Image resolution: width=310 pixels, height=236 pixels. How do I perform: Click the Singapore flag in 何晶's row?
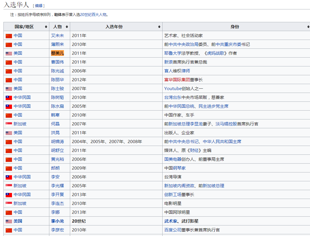pyautogui.click(x=9, y=124)
